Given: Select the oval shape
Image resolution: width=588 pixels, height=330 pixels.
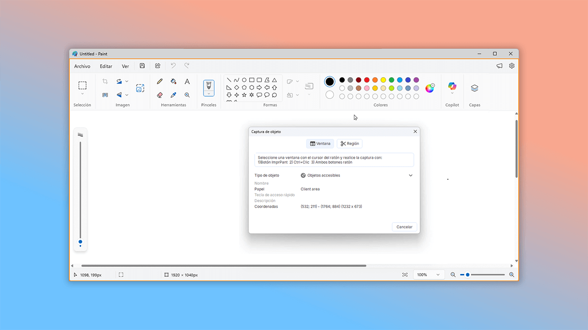Looking at the screenshot, I should pyautogui.click(x=244, y=79).
